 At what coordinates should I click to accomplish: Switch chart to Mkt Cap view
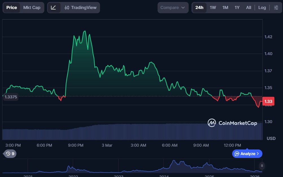pyautogui.click(x=32, y=8)
